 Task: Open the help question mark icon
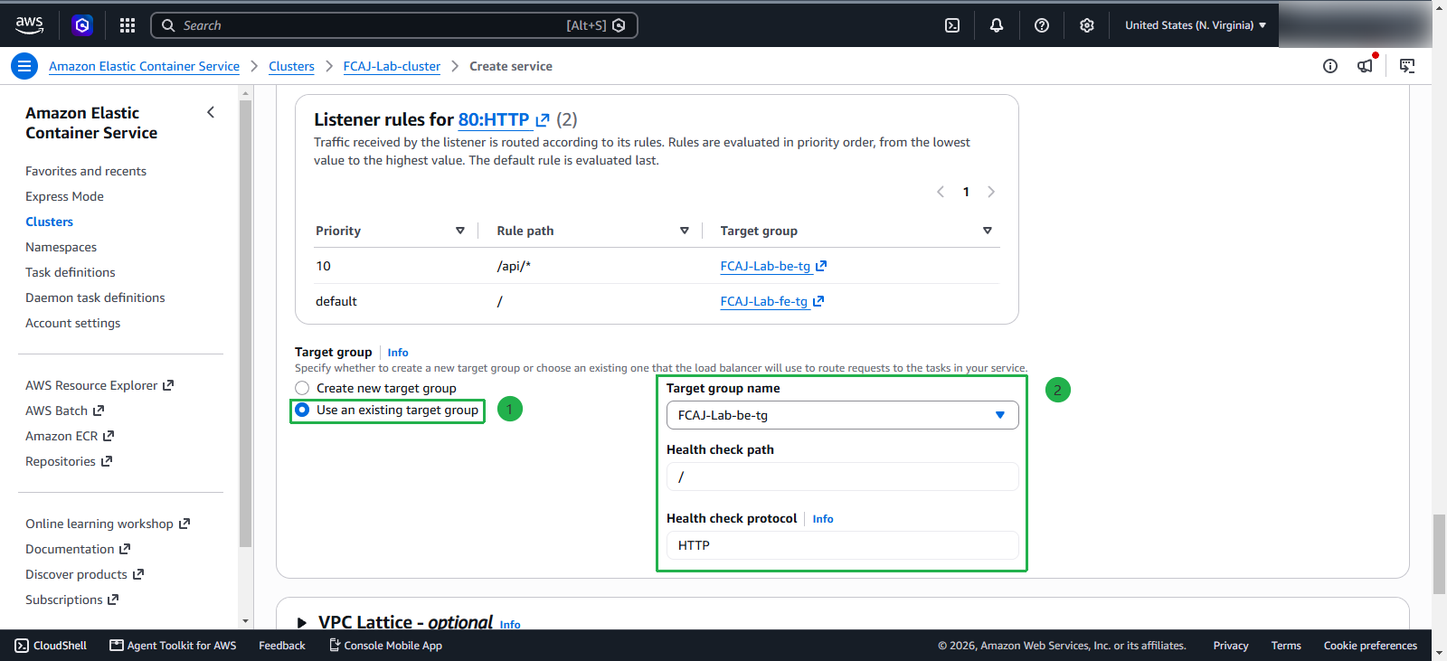coord(1042,25)
